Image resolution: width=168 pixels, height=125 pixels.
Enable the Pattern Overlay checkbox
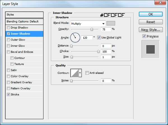click(x=8, y=88)
